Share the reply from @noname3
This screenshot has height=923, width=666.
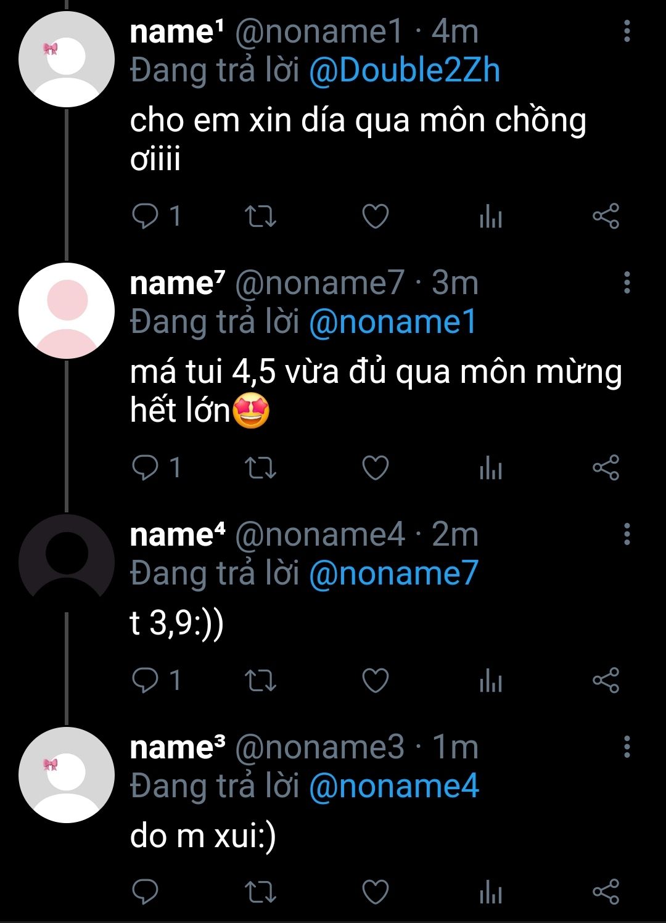(606, 892)
